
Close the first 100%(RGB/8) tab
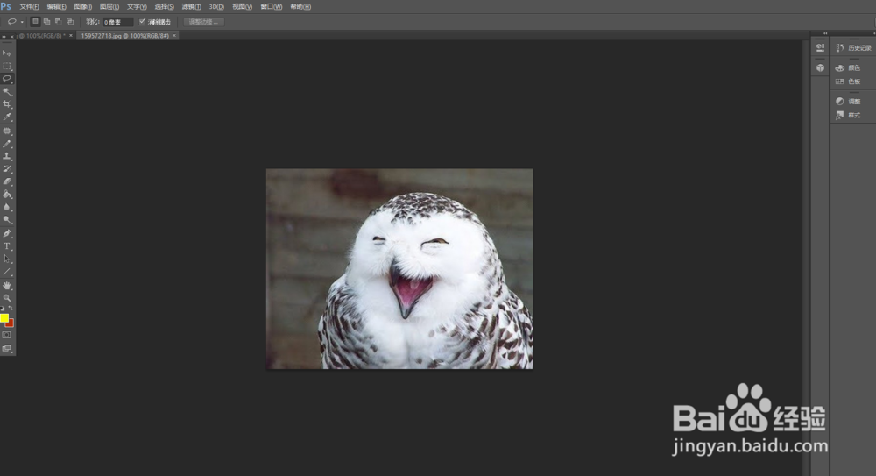pyautogui.click(x=70, y=36)
